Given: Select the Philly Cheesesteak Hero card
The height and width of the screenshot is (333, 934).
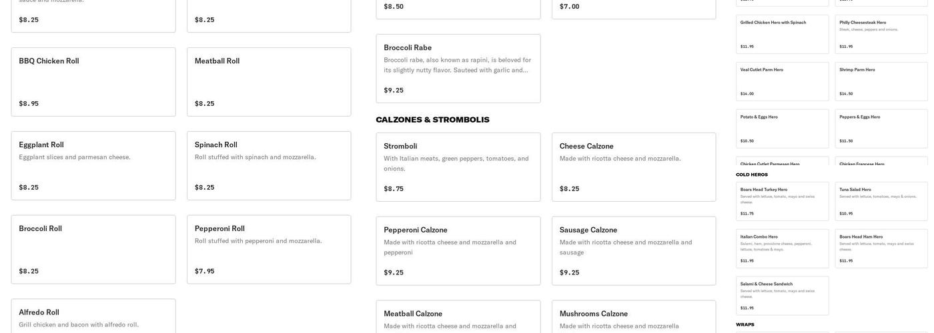Looking at the screenshot, I should 881,34.
